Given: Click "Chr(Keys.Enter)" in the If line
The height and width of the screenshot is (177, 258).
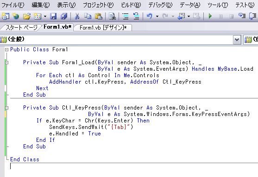Looking at the screenshot, I should (109, 121).
